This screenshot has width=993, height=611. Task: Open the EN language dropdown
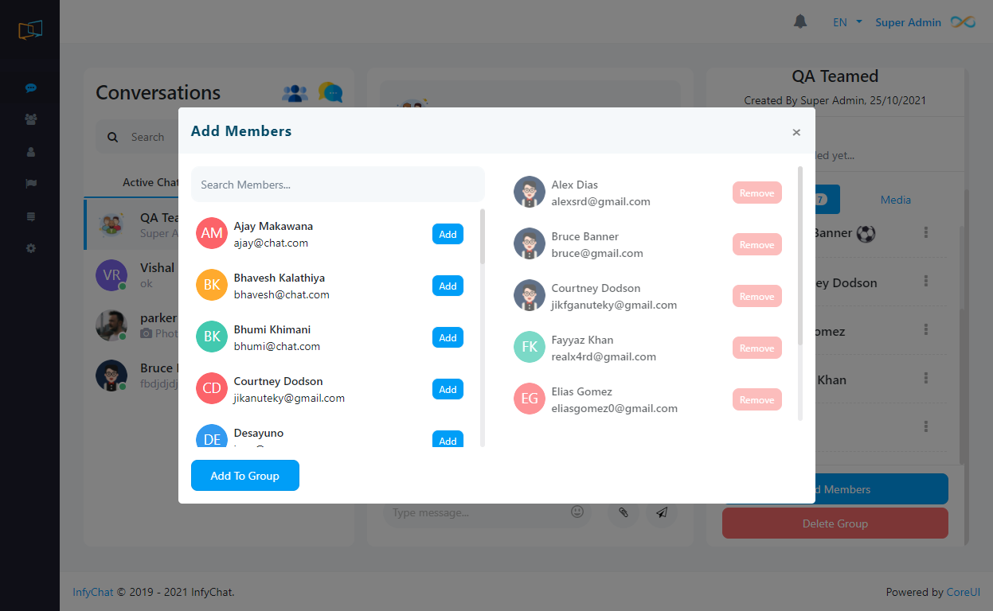[x=846, y=21]
